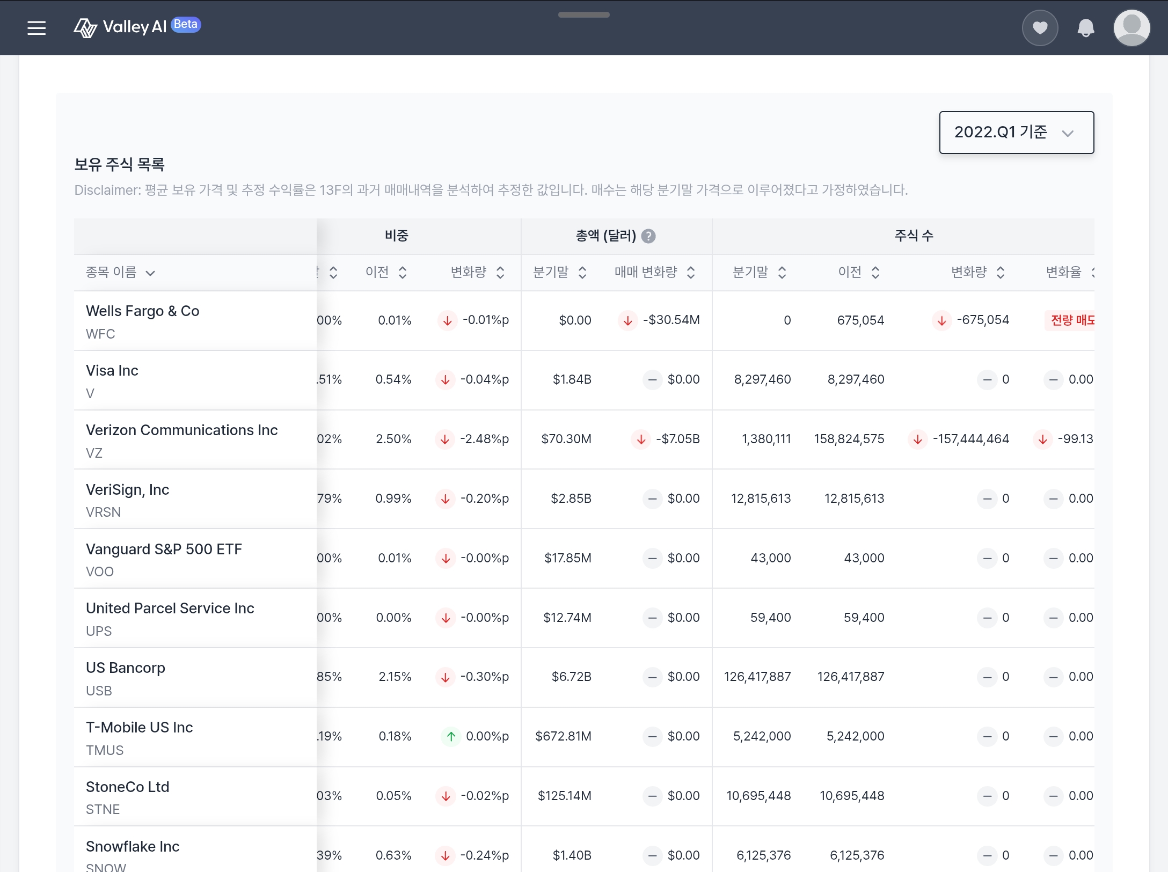Image resolution: width=1168 pixels, height=872 pixels.
Task: Click the $6.72B quarter-end total
Action: pos(571,677)
